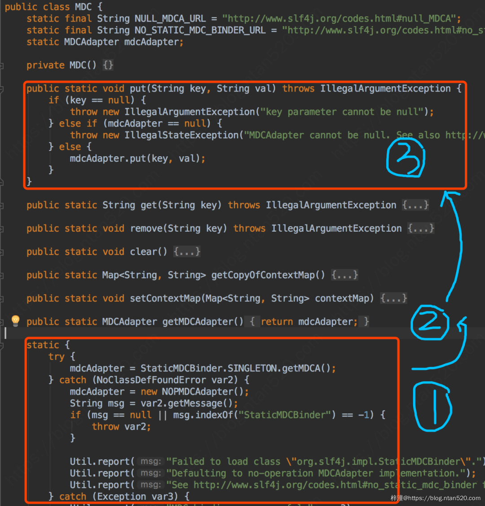
Task: Click the get method name in its declaration
Action: (x=149, y=205)
